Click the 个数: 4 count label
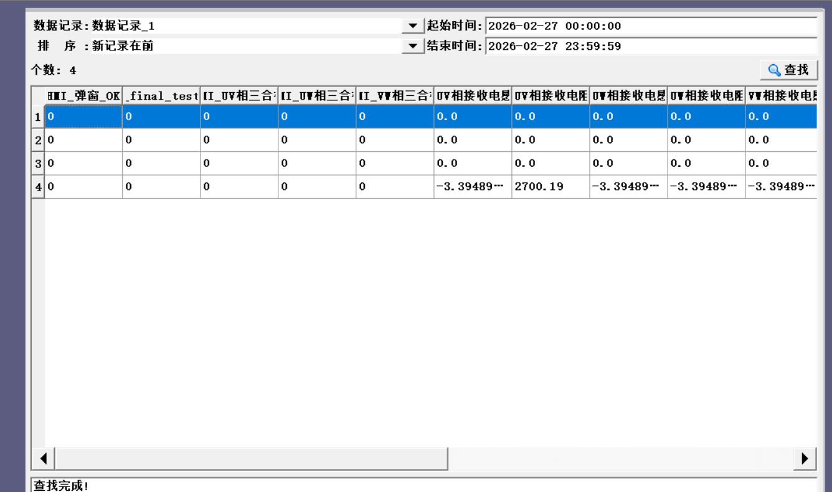Image resolution: width=832 pixels, height=492 pixels. (54, 70)
